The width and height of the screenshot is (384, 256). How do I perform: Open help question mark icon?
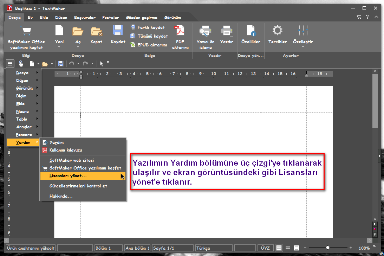click(367, 17)
